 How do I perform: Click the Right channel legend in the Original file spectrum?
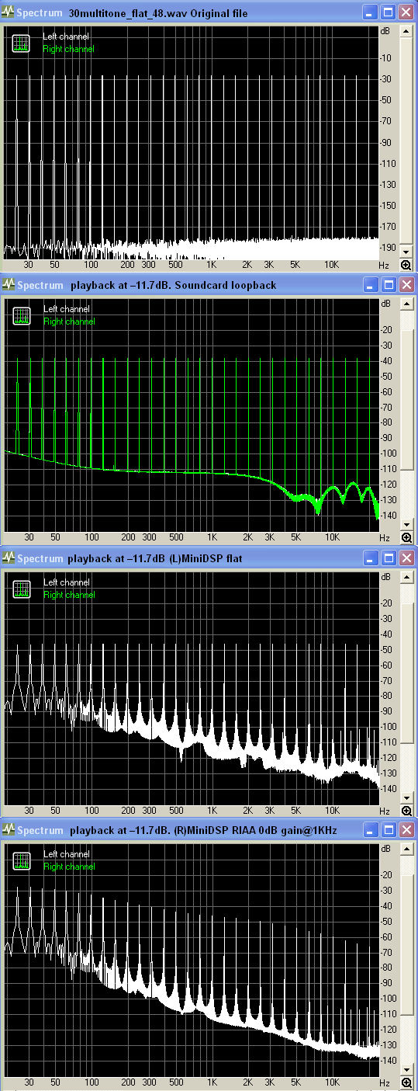[x=69, y=49]
